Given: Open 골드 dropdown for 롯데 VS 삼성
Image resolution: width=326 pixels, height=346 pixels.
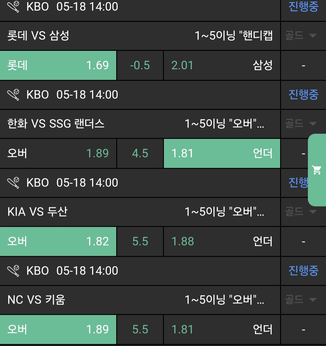Looking at the screenshot, I should pos(301,36).
